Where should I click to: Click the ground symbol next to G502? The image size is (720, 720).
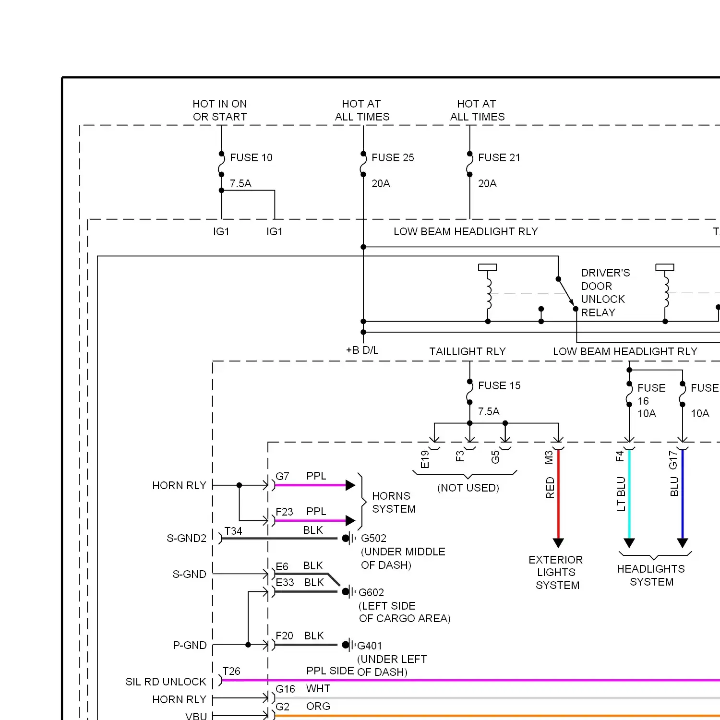pyautogui.click(x=349, y=539)
